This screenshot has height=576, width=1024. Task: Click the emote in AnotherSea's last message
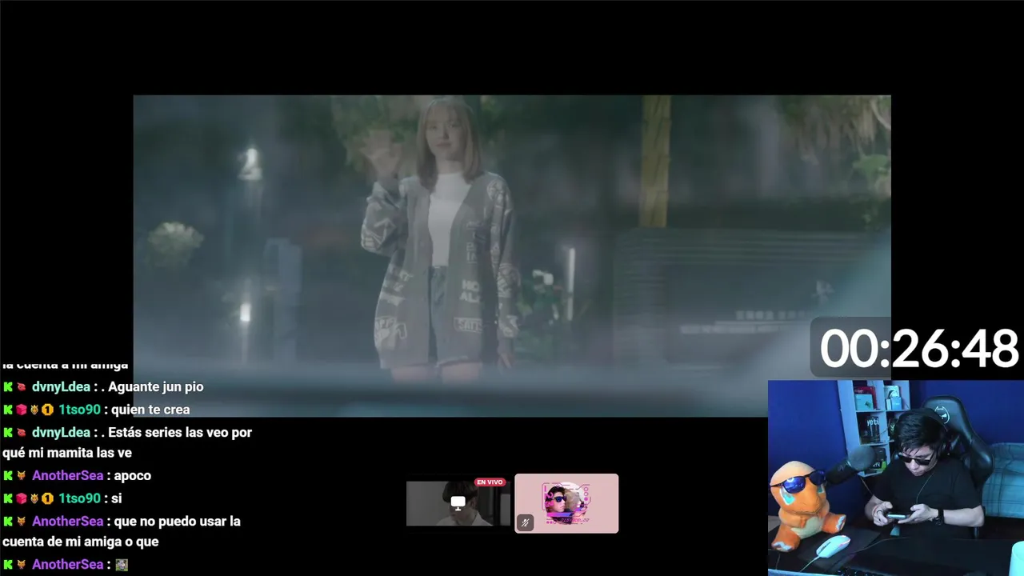coord(121,565)
